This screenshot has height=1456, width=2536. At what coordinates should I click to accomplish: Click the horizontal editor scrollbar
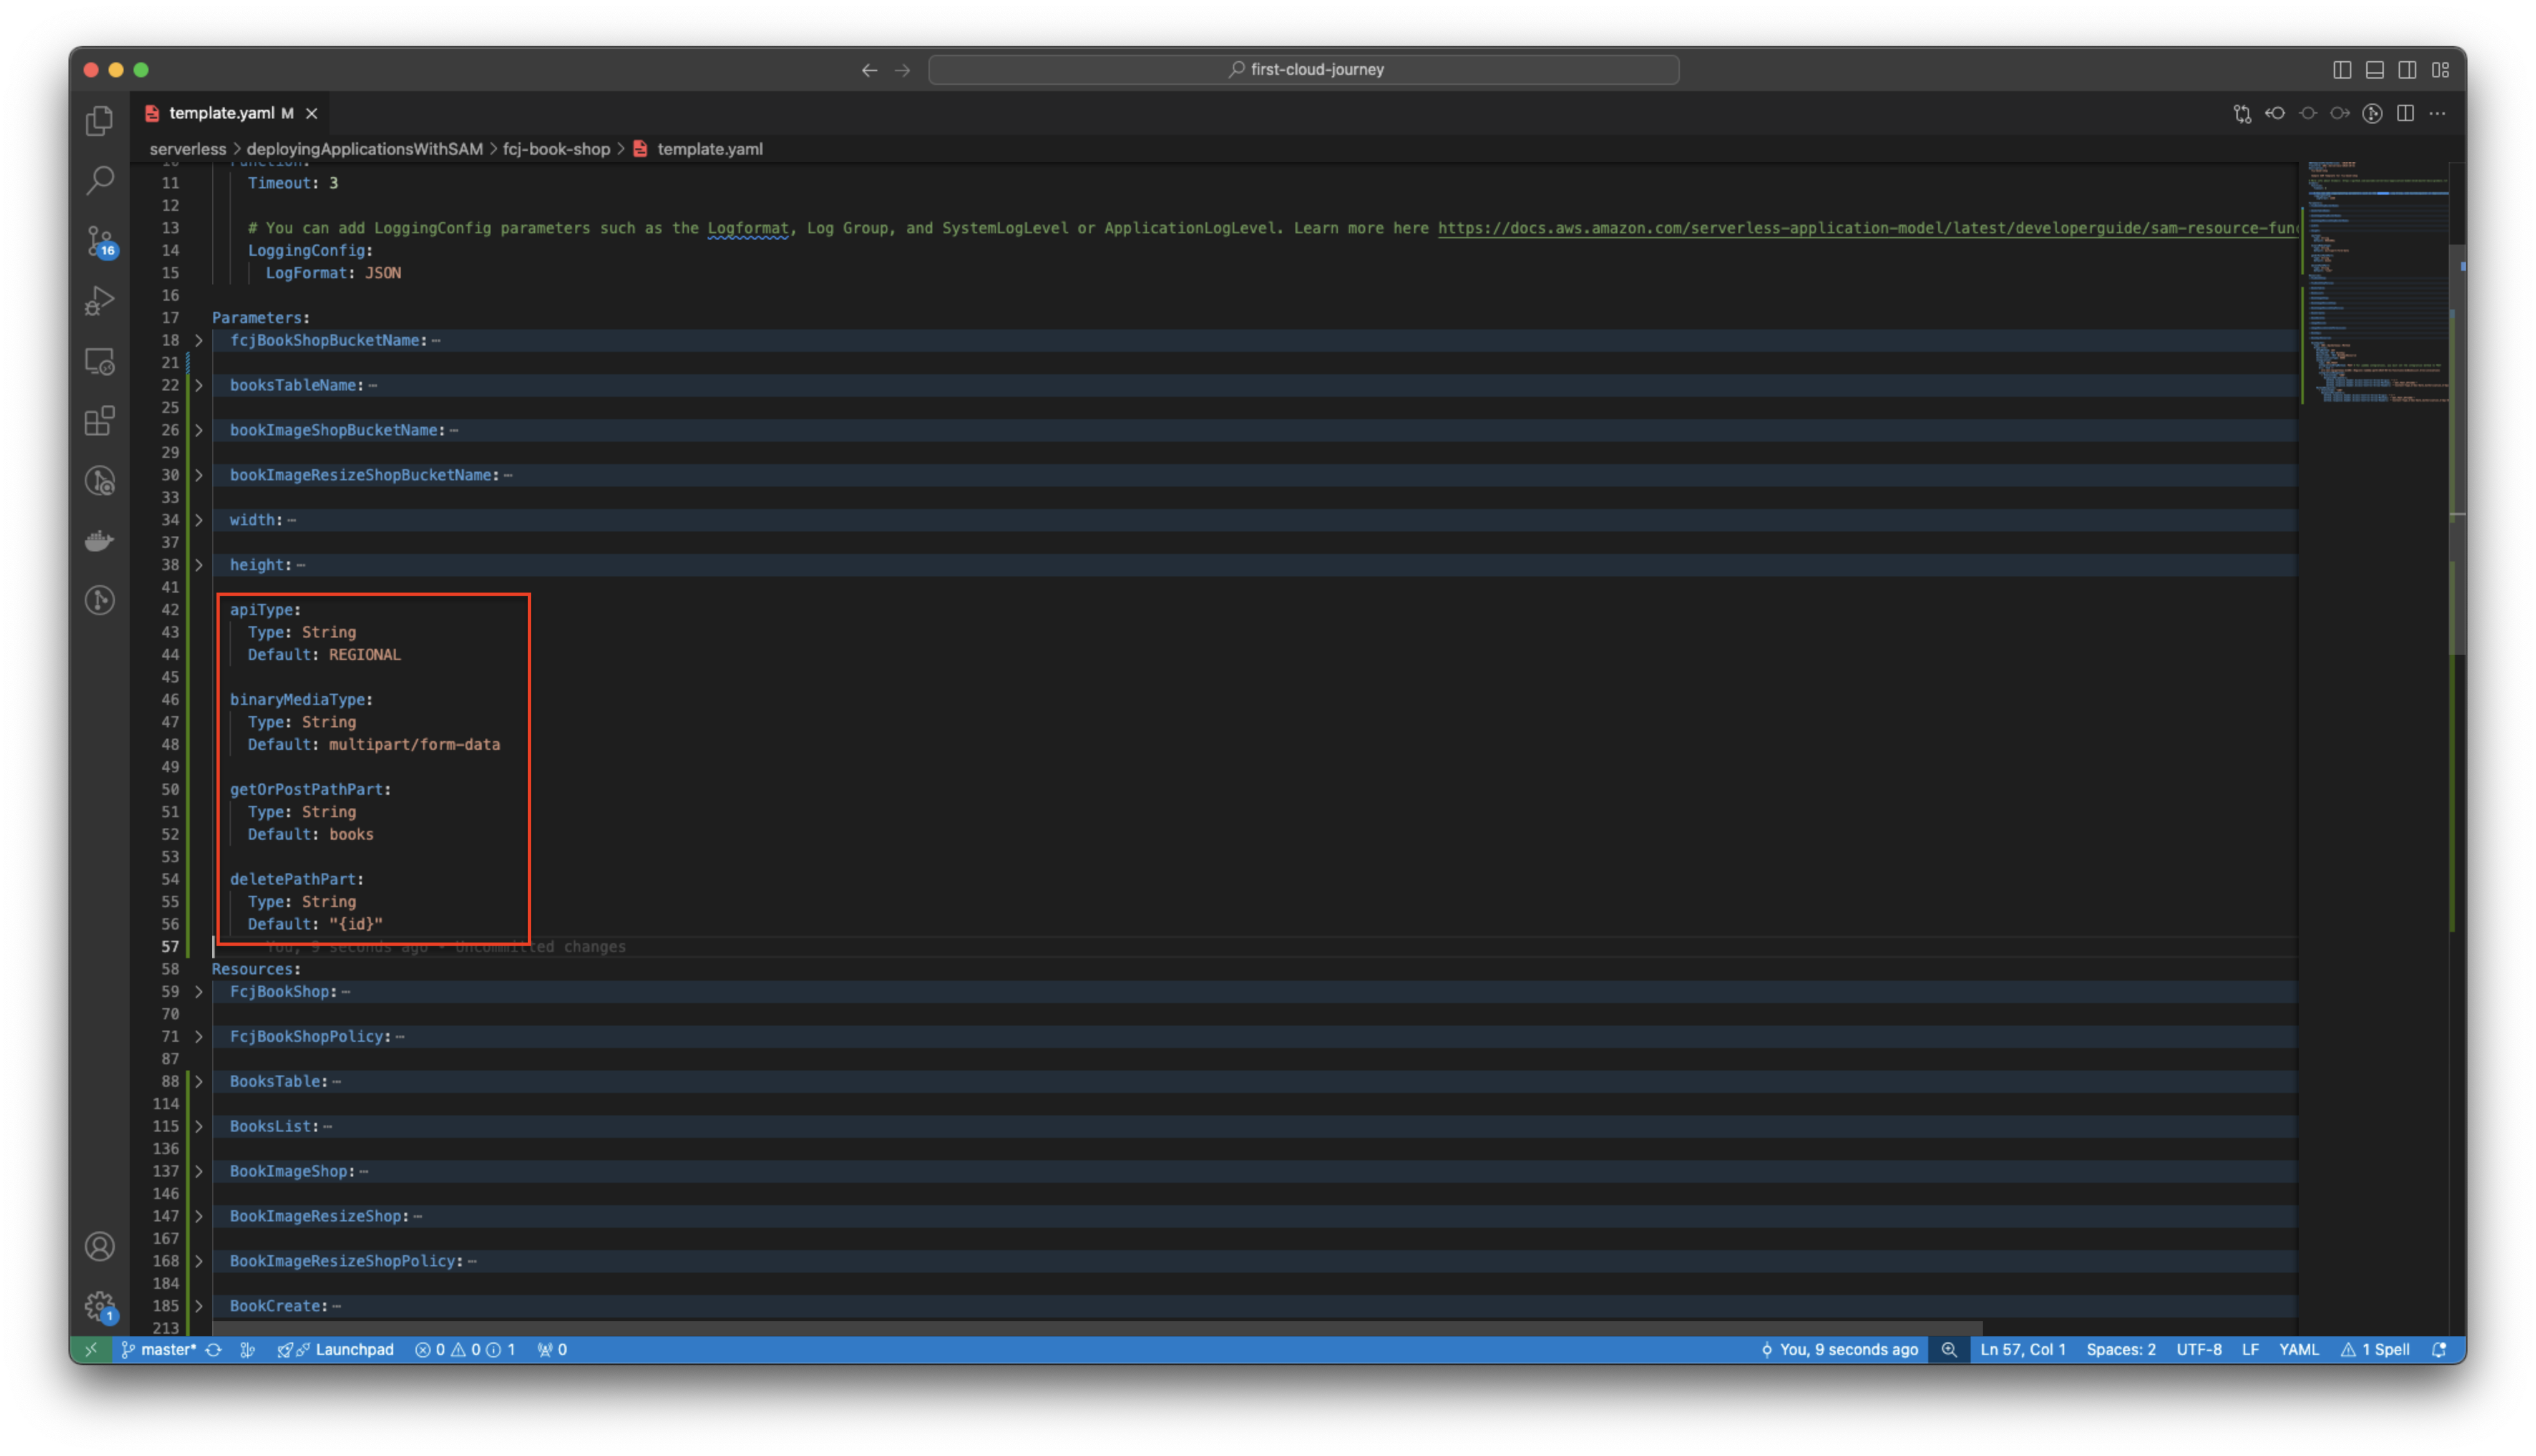[1097, 1328]
